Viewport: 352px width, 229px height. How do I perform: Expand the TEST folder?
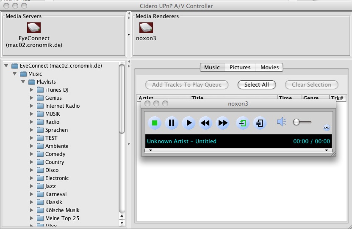(32, 138)
